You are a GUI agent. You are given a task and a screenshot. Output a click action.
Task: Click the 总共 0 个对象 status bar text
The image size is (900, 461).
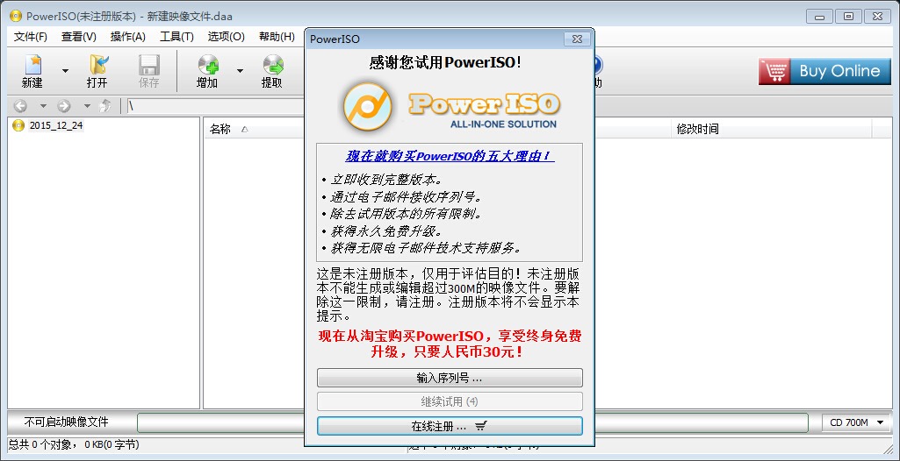click(74, 444)
